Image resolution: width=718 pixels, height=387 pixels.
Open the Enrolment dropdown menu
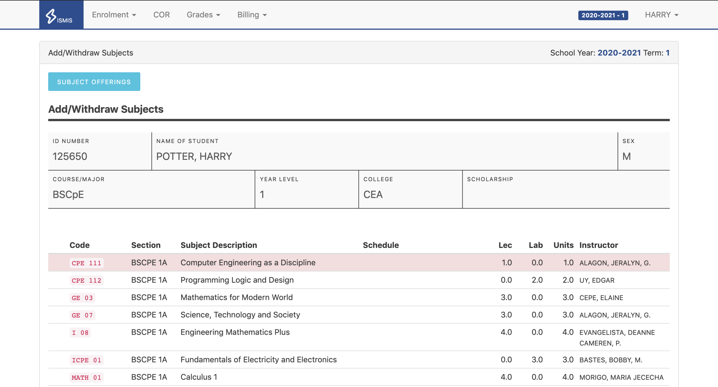(114, 15)
